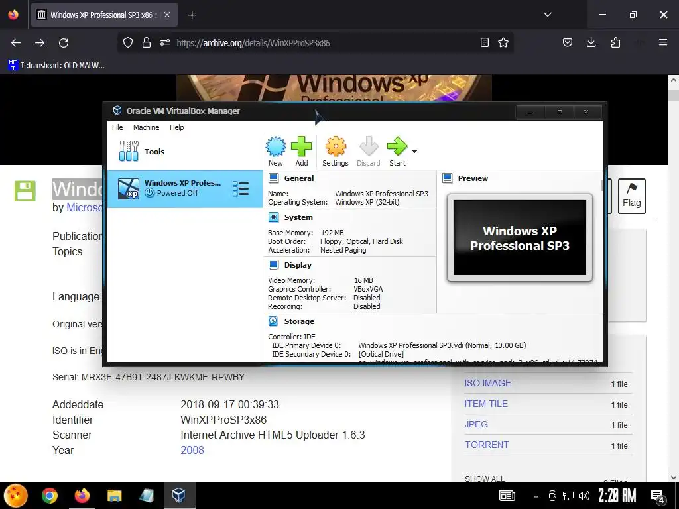Click the green floppy software icon

pyautogui.click(x=25, y=190)
